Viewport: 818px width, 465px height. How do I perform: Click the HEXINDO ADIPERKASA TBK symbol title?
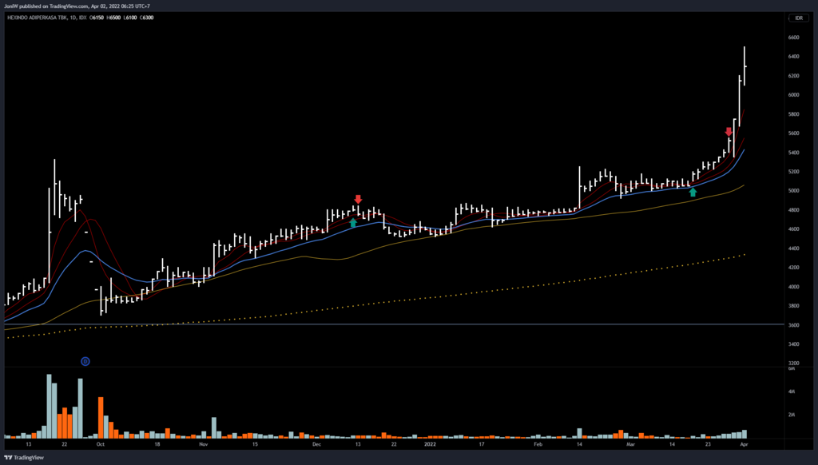click(x=43, y=18)
